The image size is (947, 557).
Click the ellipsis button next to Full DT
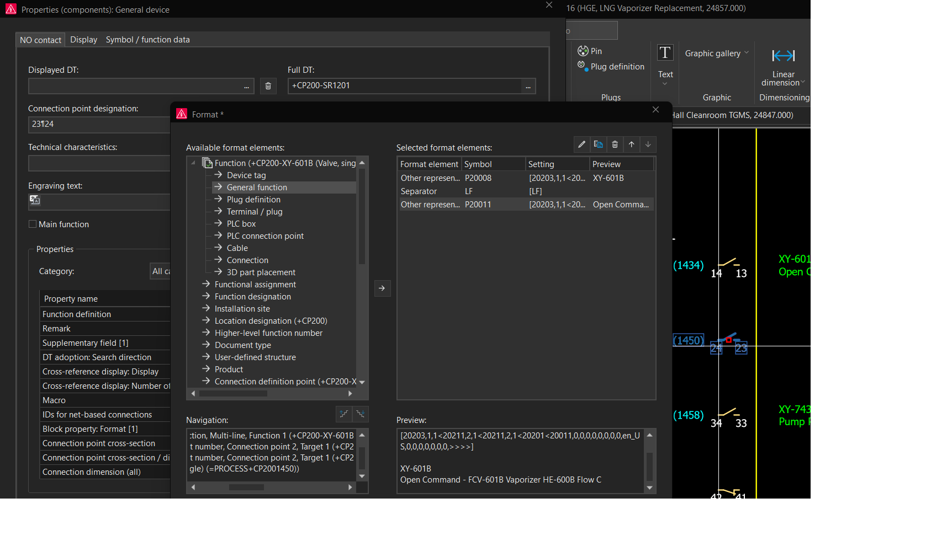tap(528, 86)
